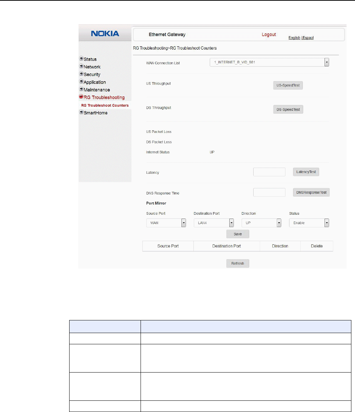The image size is (355, 412).
Task: Start the LatencyTest
Action: pyautogui.click(x=306, y=172)
